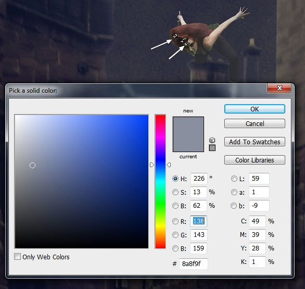Click the Lab a field showing 1
The width and height of the screenshot is (305, 289).
[259, 192]
